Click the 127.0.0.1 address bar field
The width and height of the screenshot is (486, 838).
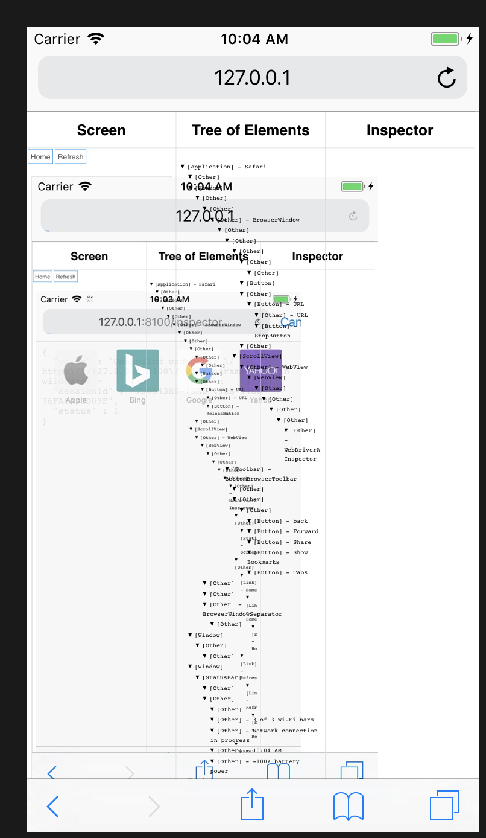pos(252,77)
